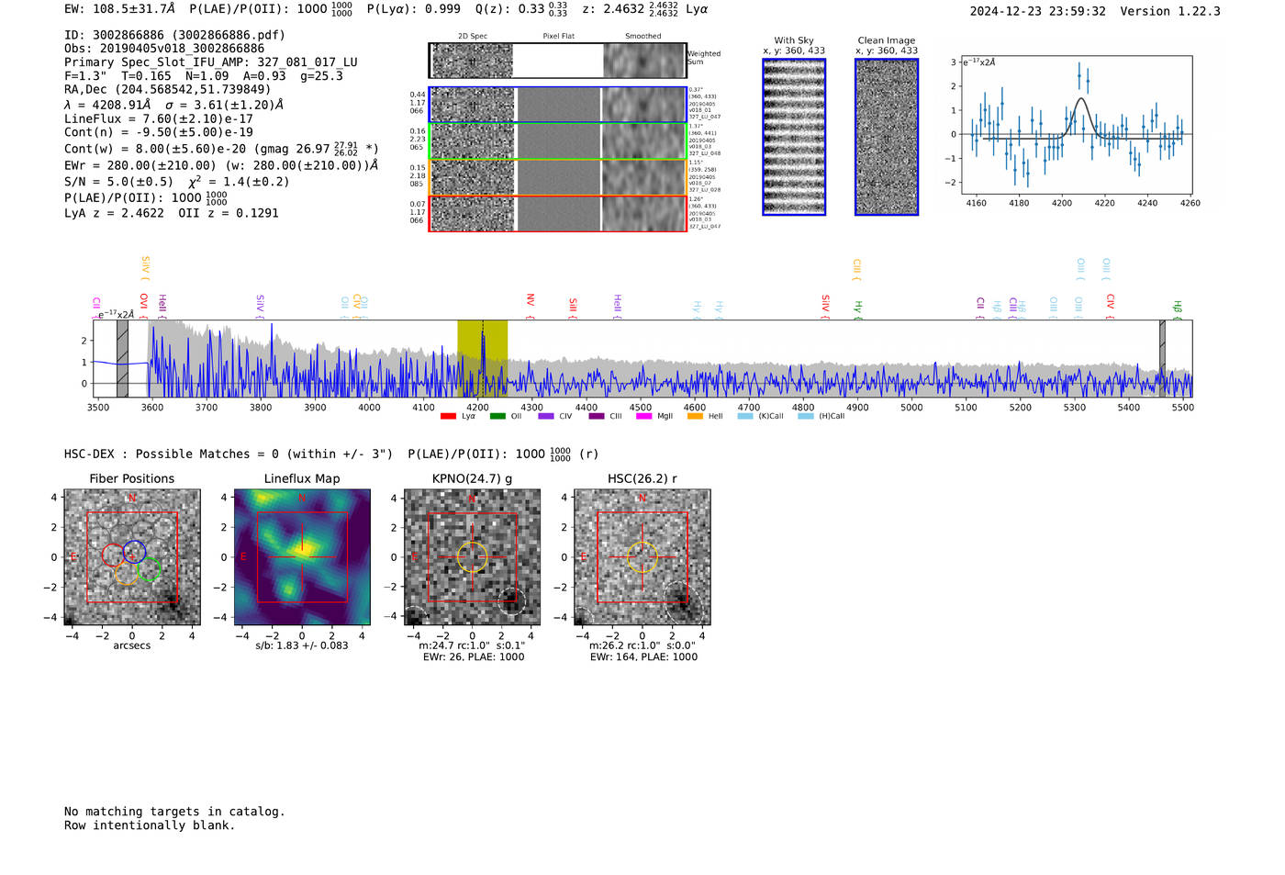Viewport: 1285px width, 875px height.
Task: Click the green OII legend swatch
Action: coord(497,417)
